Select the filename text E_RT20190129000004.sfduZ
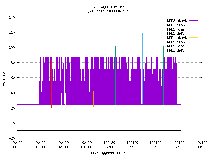 coord(109,11)
